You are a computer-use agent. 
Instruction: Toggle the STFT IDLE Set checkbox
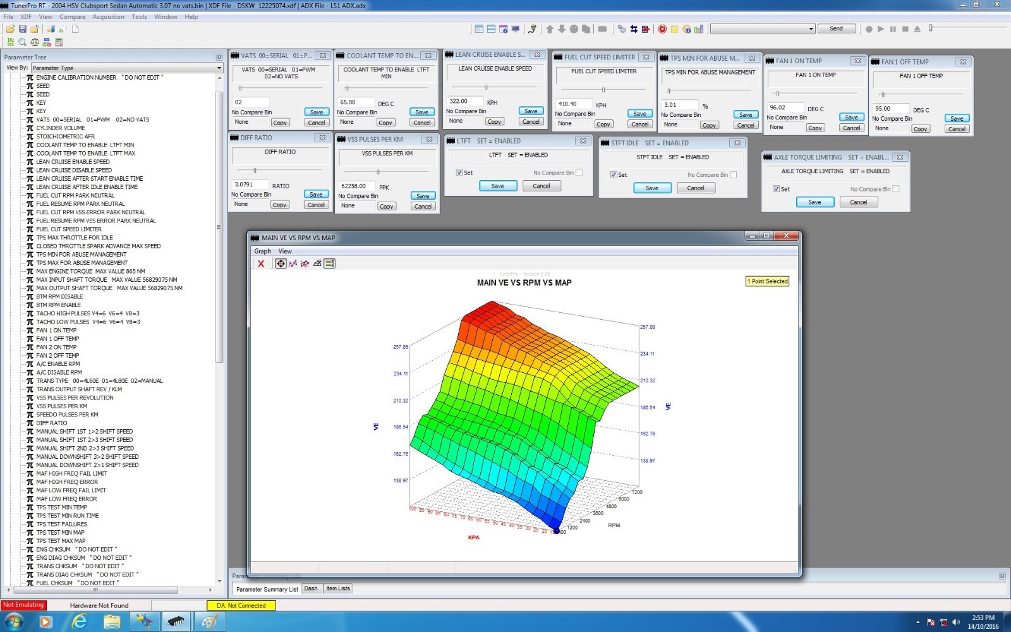pos(614,174)
